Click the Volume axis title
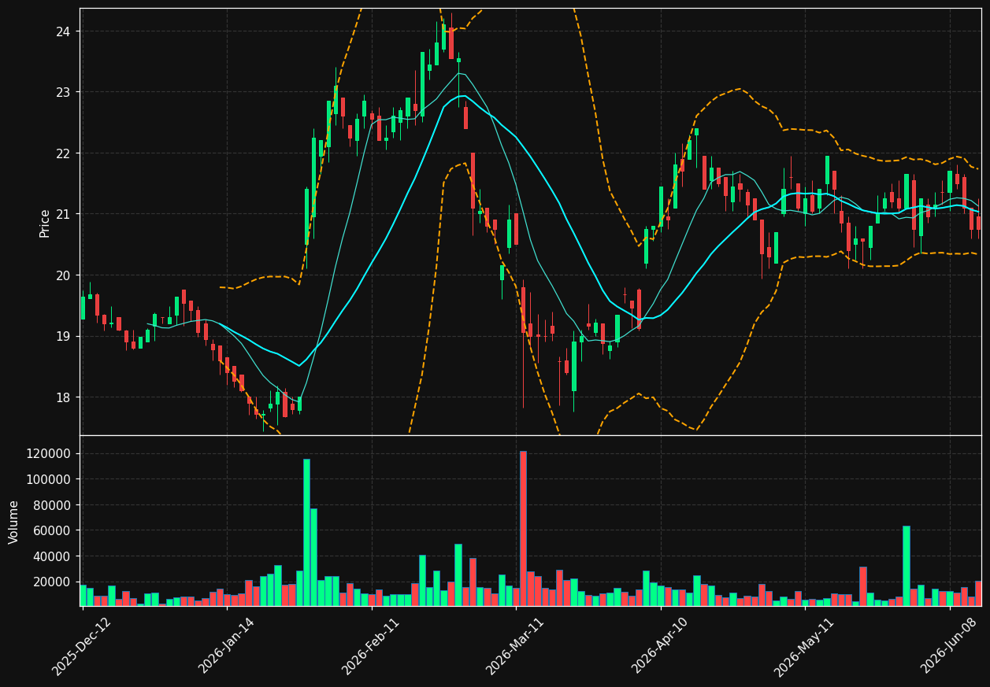990x687 pixels. click(14, 522)
